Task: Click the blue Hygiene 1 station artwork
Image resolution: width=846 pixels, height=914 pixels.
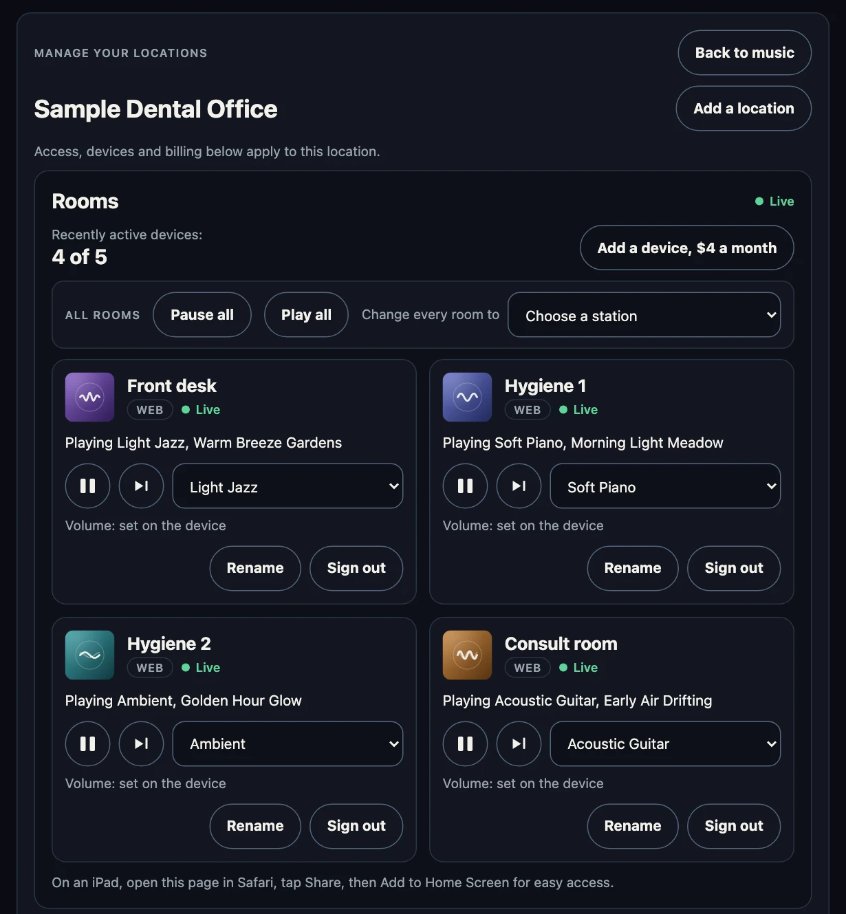Action: (x=467, y=397)
